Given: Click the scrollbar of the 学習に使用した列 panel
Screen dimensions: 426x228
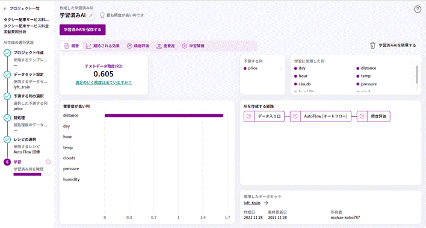Looking at the screenshot, I should [417, 75].
